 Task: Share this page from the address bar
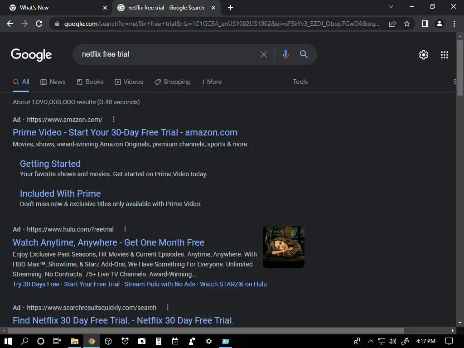[392, 24]
